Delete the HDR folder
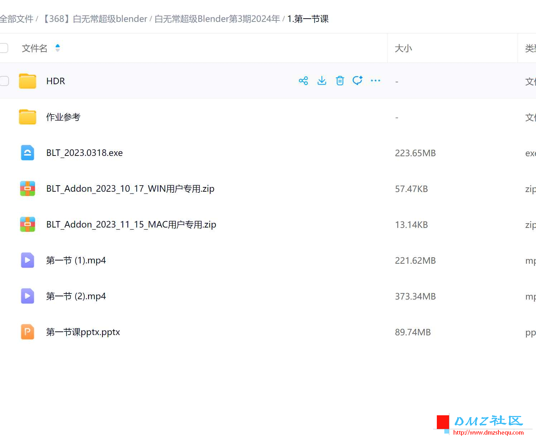 click(x=340, y=81)
